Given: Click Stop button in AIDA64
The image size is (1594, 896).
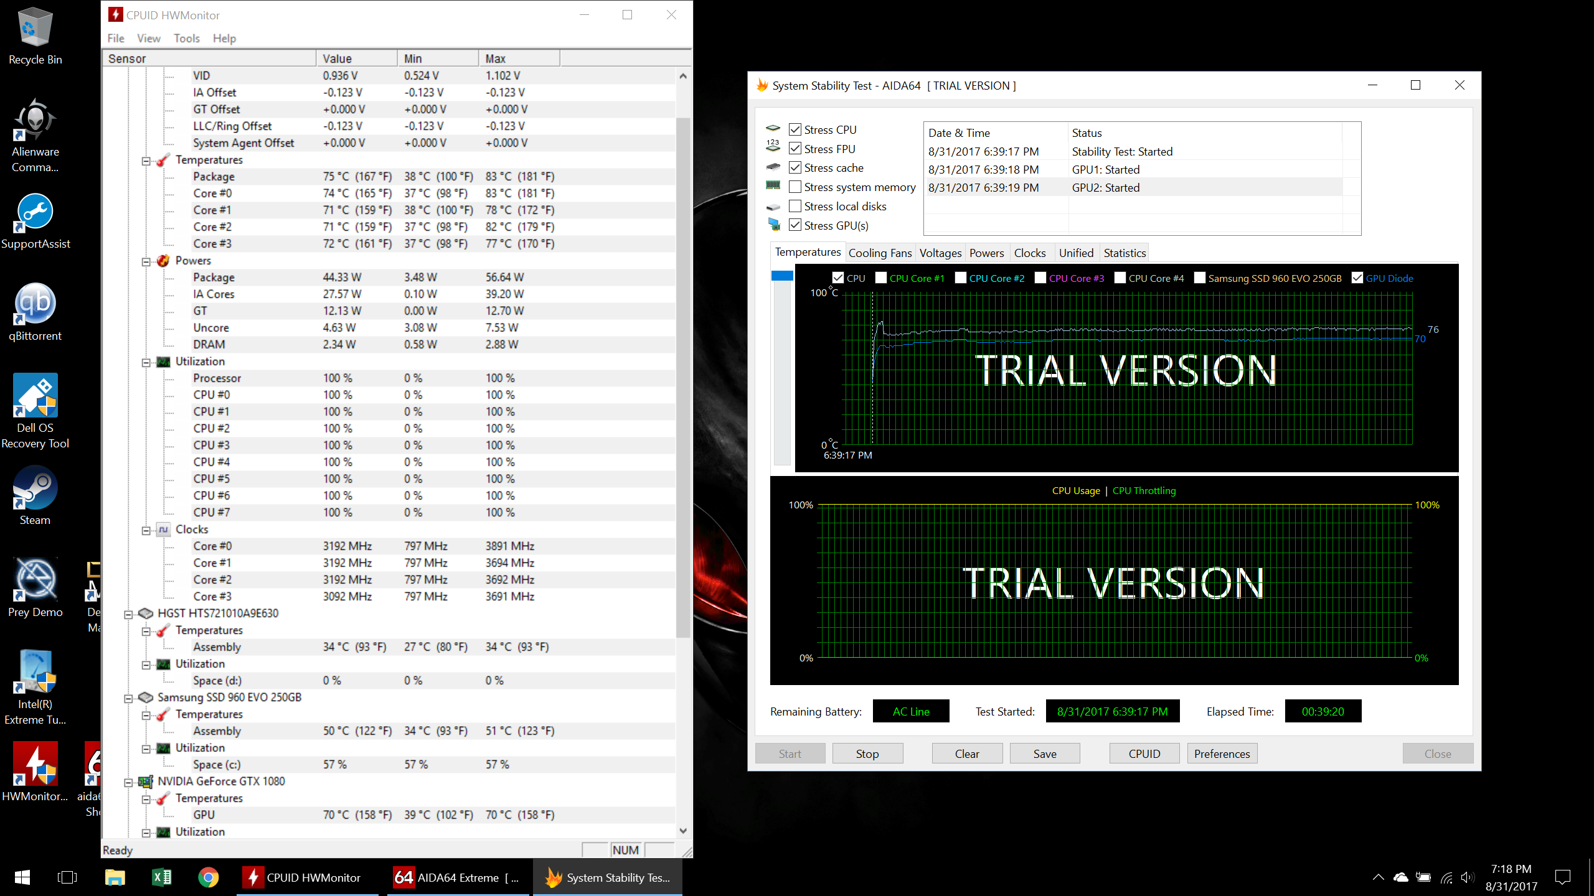Looking at the screenshot, I should (867, 754).
